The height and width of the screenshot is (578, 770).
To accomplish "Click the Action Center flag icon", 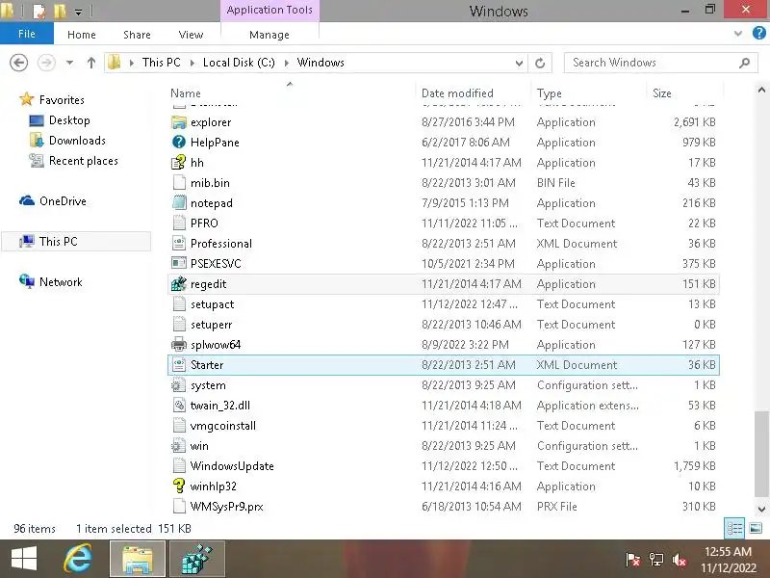I will pos(632,560).
